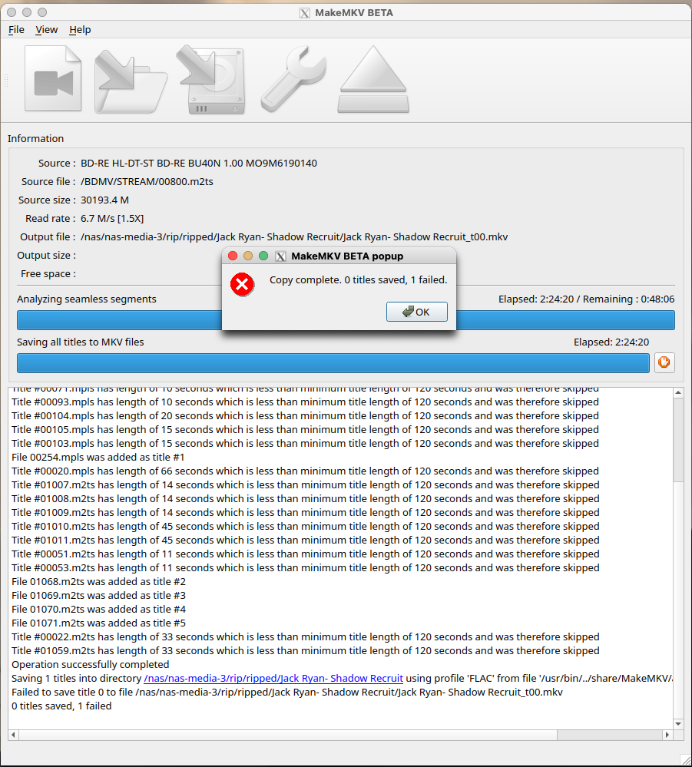Click the resize grip at window corner
Viewport: 692px width, 767px height.
[686, 759]
